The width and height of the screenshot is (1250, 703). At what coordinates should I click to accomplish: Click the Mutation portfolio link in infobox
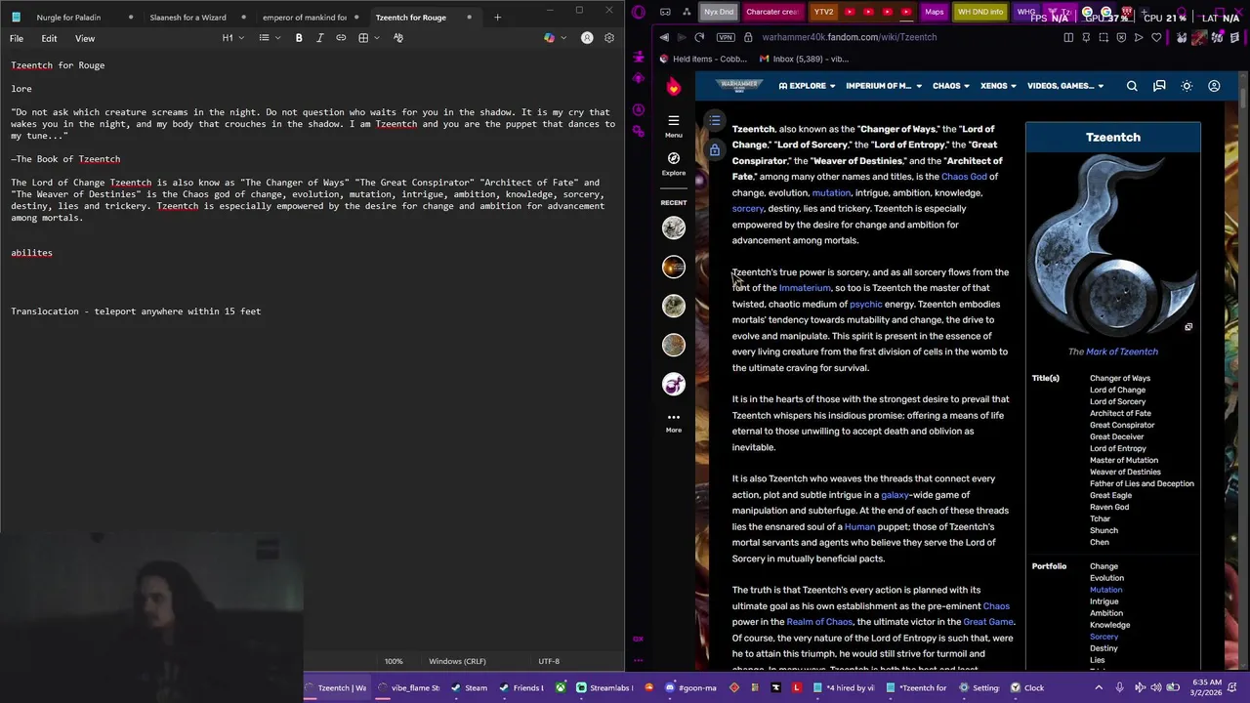click(1106, 590)
